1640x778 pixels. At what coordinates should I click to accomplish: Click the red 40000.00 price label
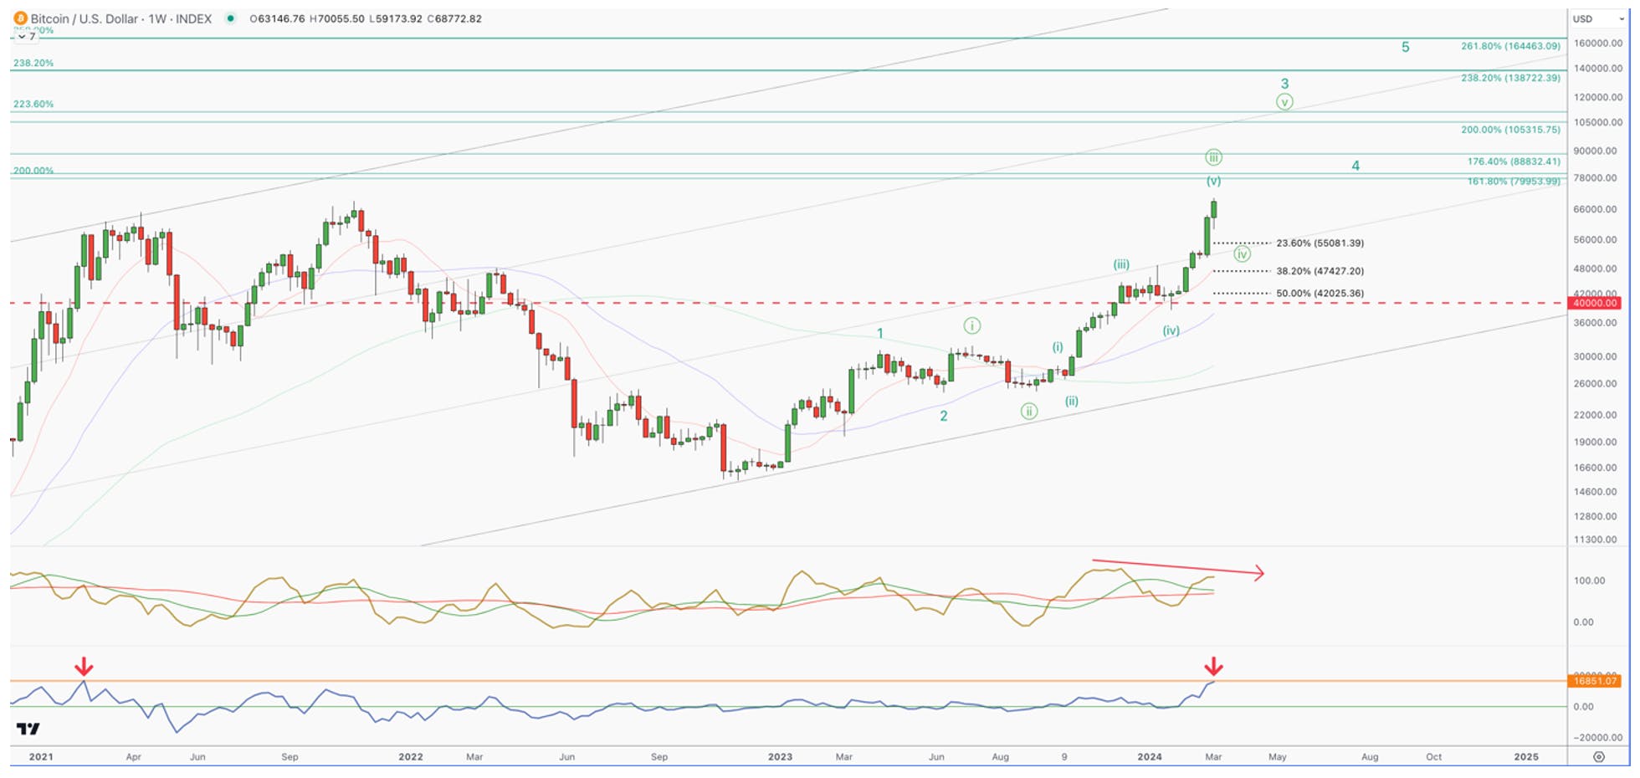[1595, 303]
